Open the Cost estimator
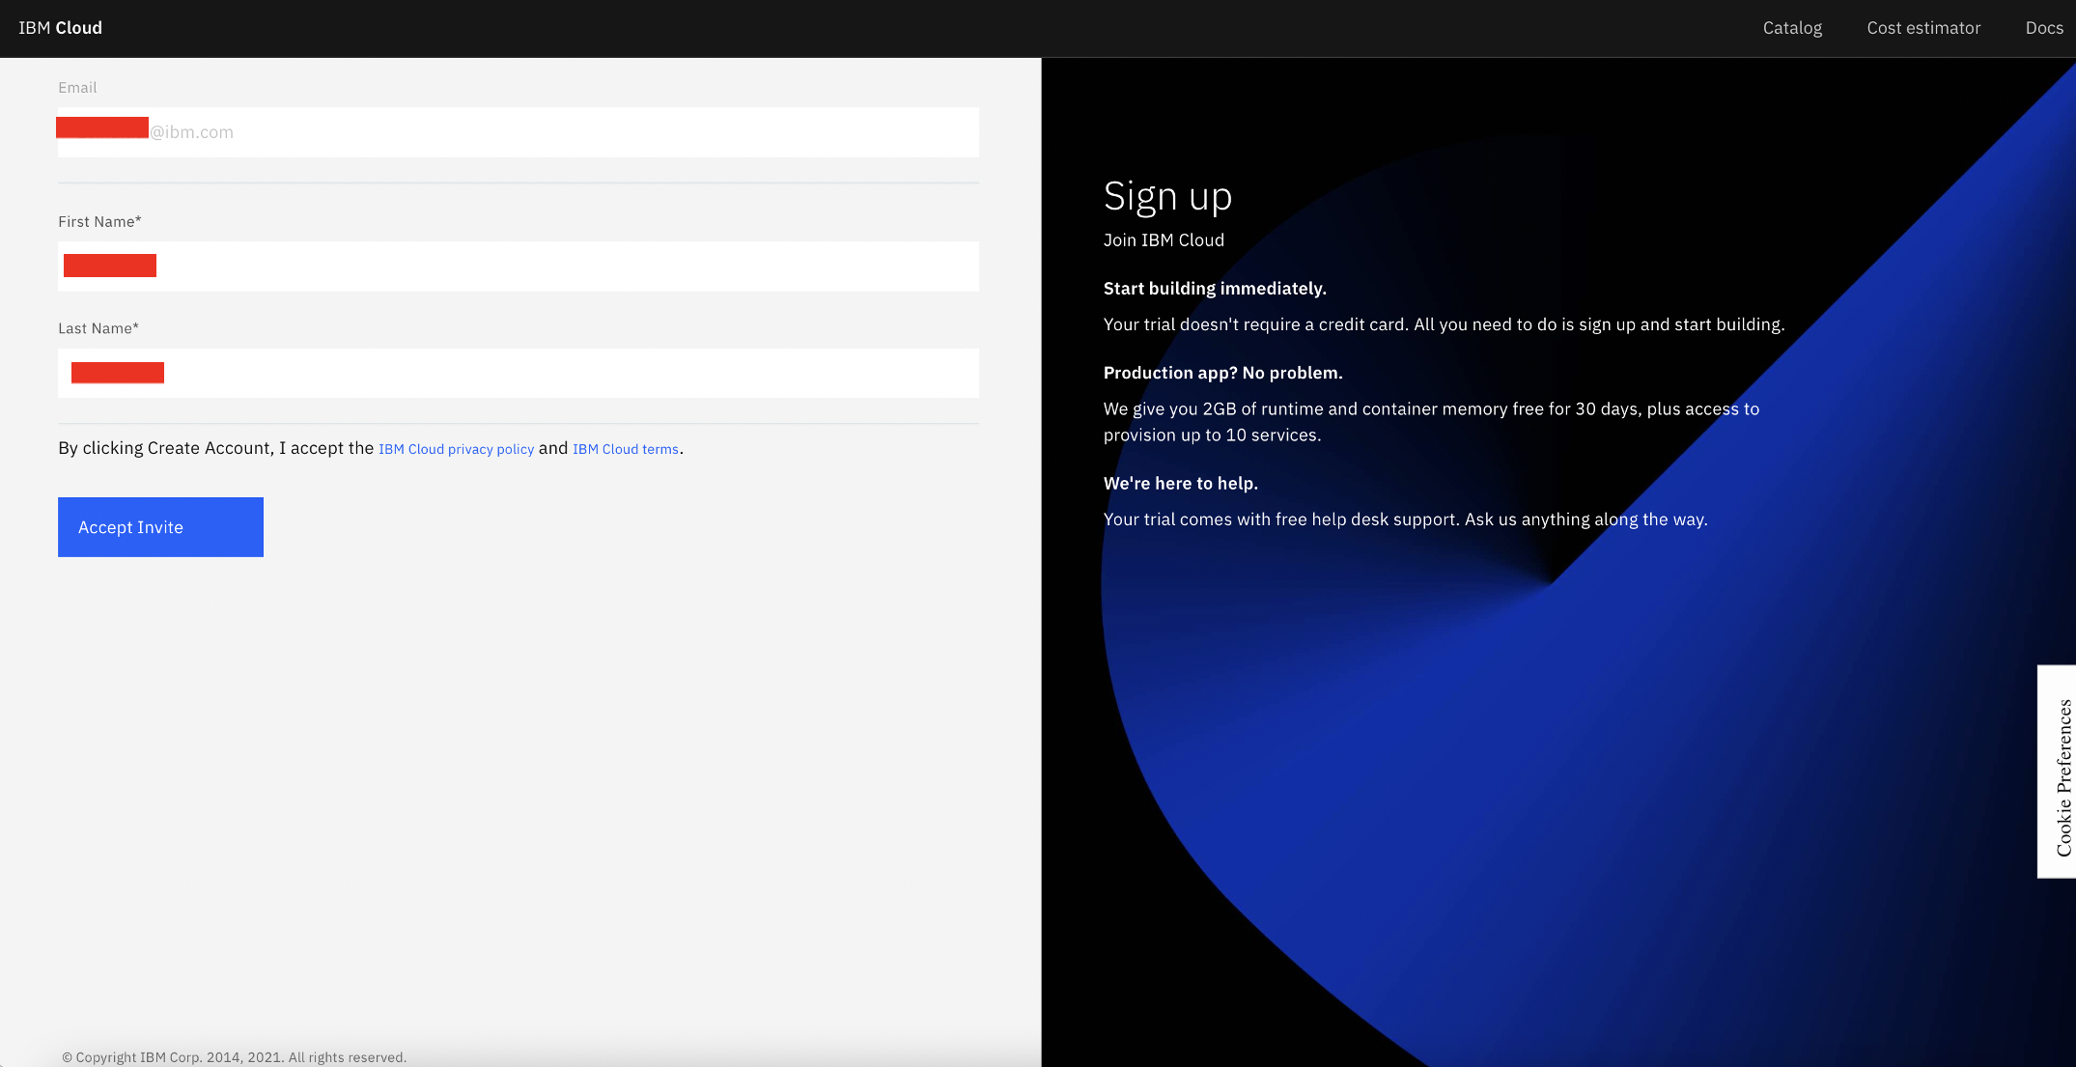The width and height of the screenshot is (2076, 1067). click(1923, 28)
